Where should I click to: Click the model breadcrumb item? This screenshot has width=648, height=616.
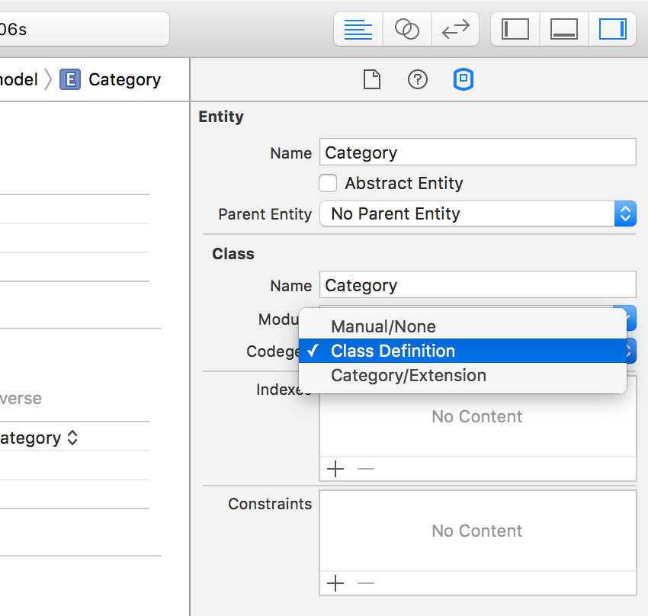point(18,79)
